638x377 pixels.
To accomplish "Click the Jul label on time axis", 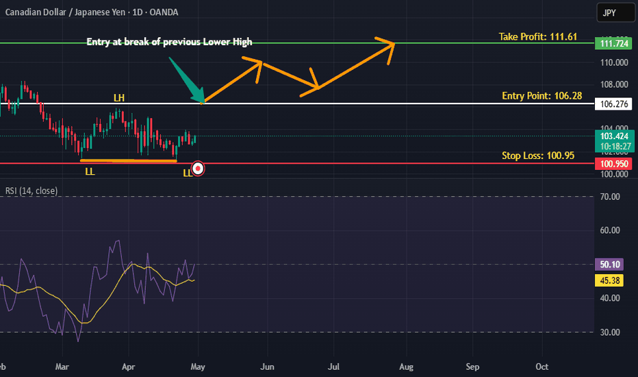I will (333, 367).
